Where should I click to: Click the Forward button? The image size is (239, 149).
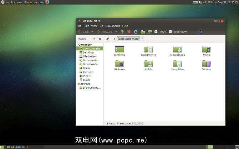tap(105, 32)
